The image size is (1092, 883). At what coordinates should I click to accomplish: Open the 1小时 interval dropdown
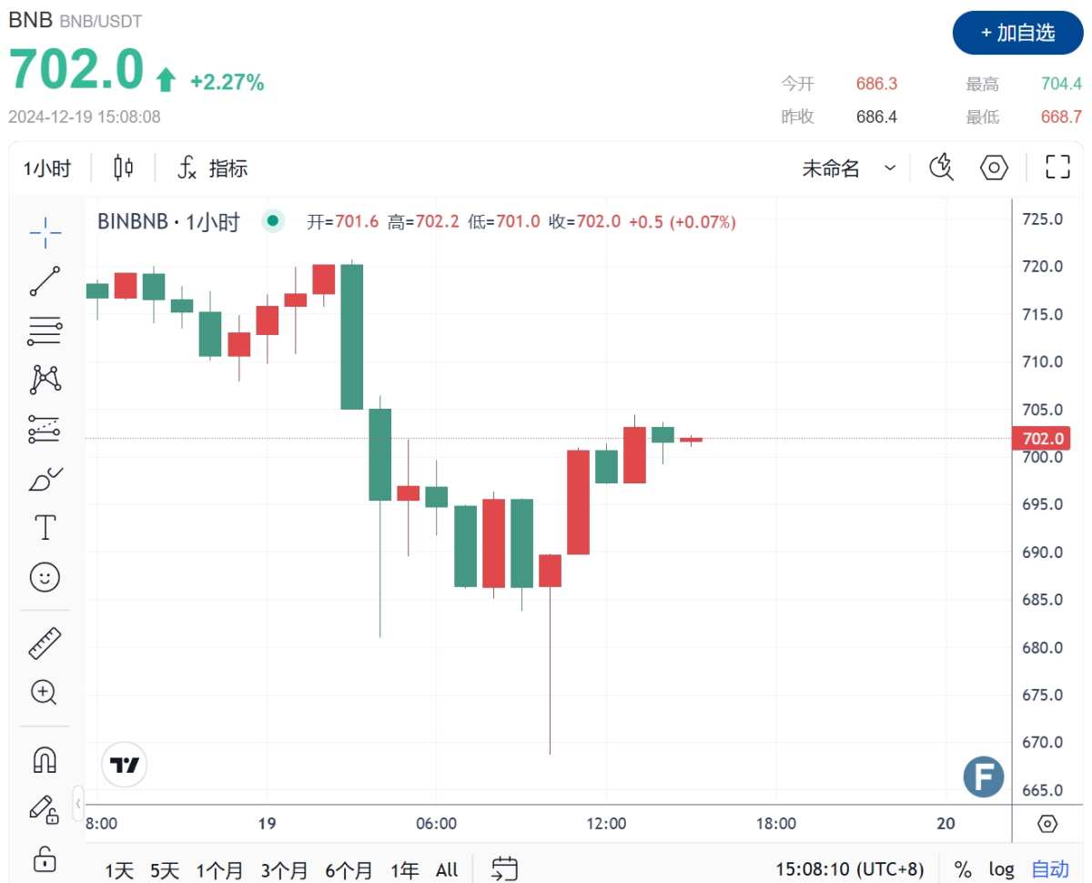pyautogui.click(x=46, y=168)
